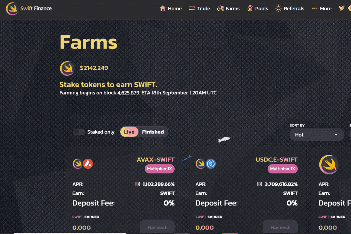351x234 pixels.
Task: Open the APR calculator for AVAX-SWIFT
Action: (x=138, y=184)
